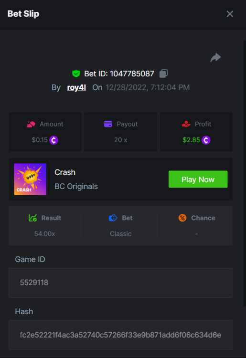This screenshot has width=246, height=358.
Task: Click the green Result chart icon
Action: 32,218
